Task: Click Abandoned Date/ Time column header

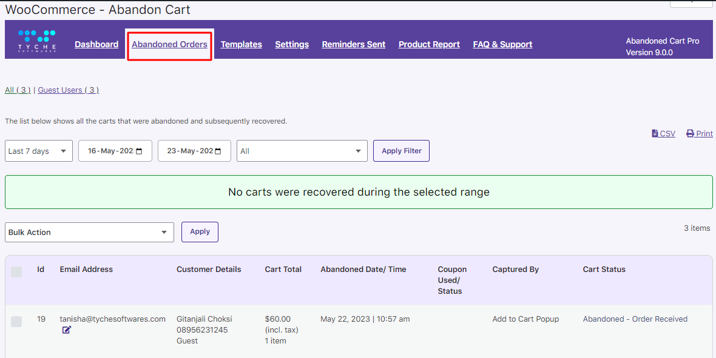Action: click(363, 269)
